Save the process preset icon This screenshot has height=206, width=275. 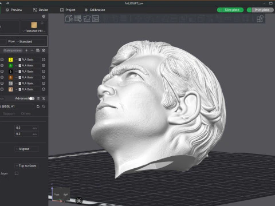(38, 106)
